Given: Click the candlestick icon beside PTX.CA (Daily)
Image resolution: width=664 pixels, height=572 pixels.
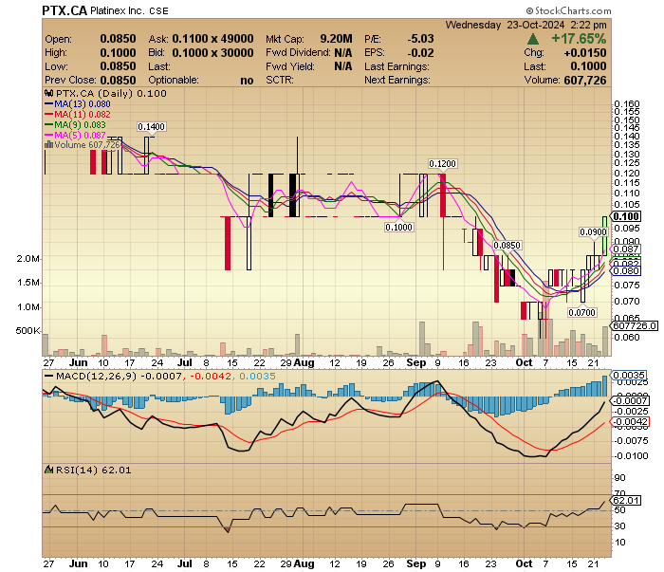Looking at the screenshot, I should point(49,93).
